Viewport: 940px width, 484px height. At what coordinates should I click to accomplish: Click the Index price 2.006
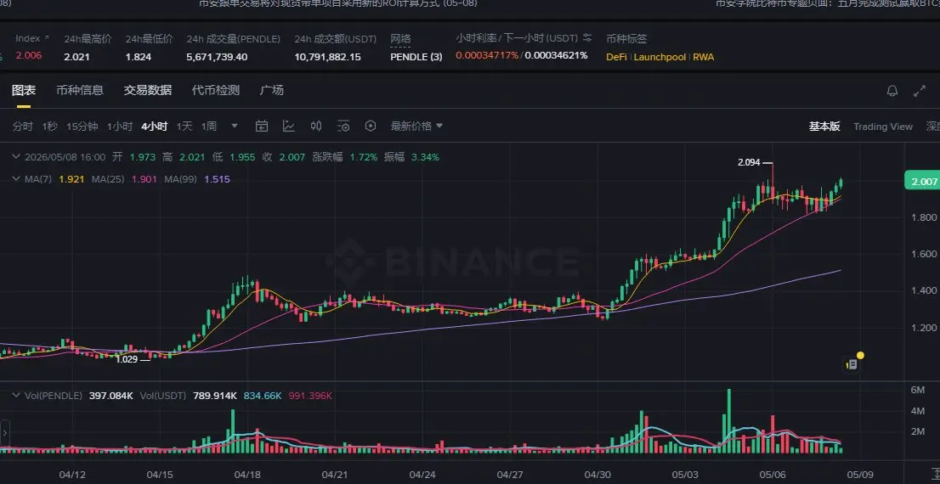[x=28, y=56]
